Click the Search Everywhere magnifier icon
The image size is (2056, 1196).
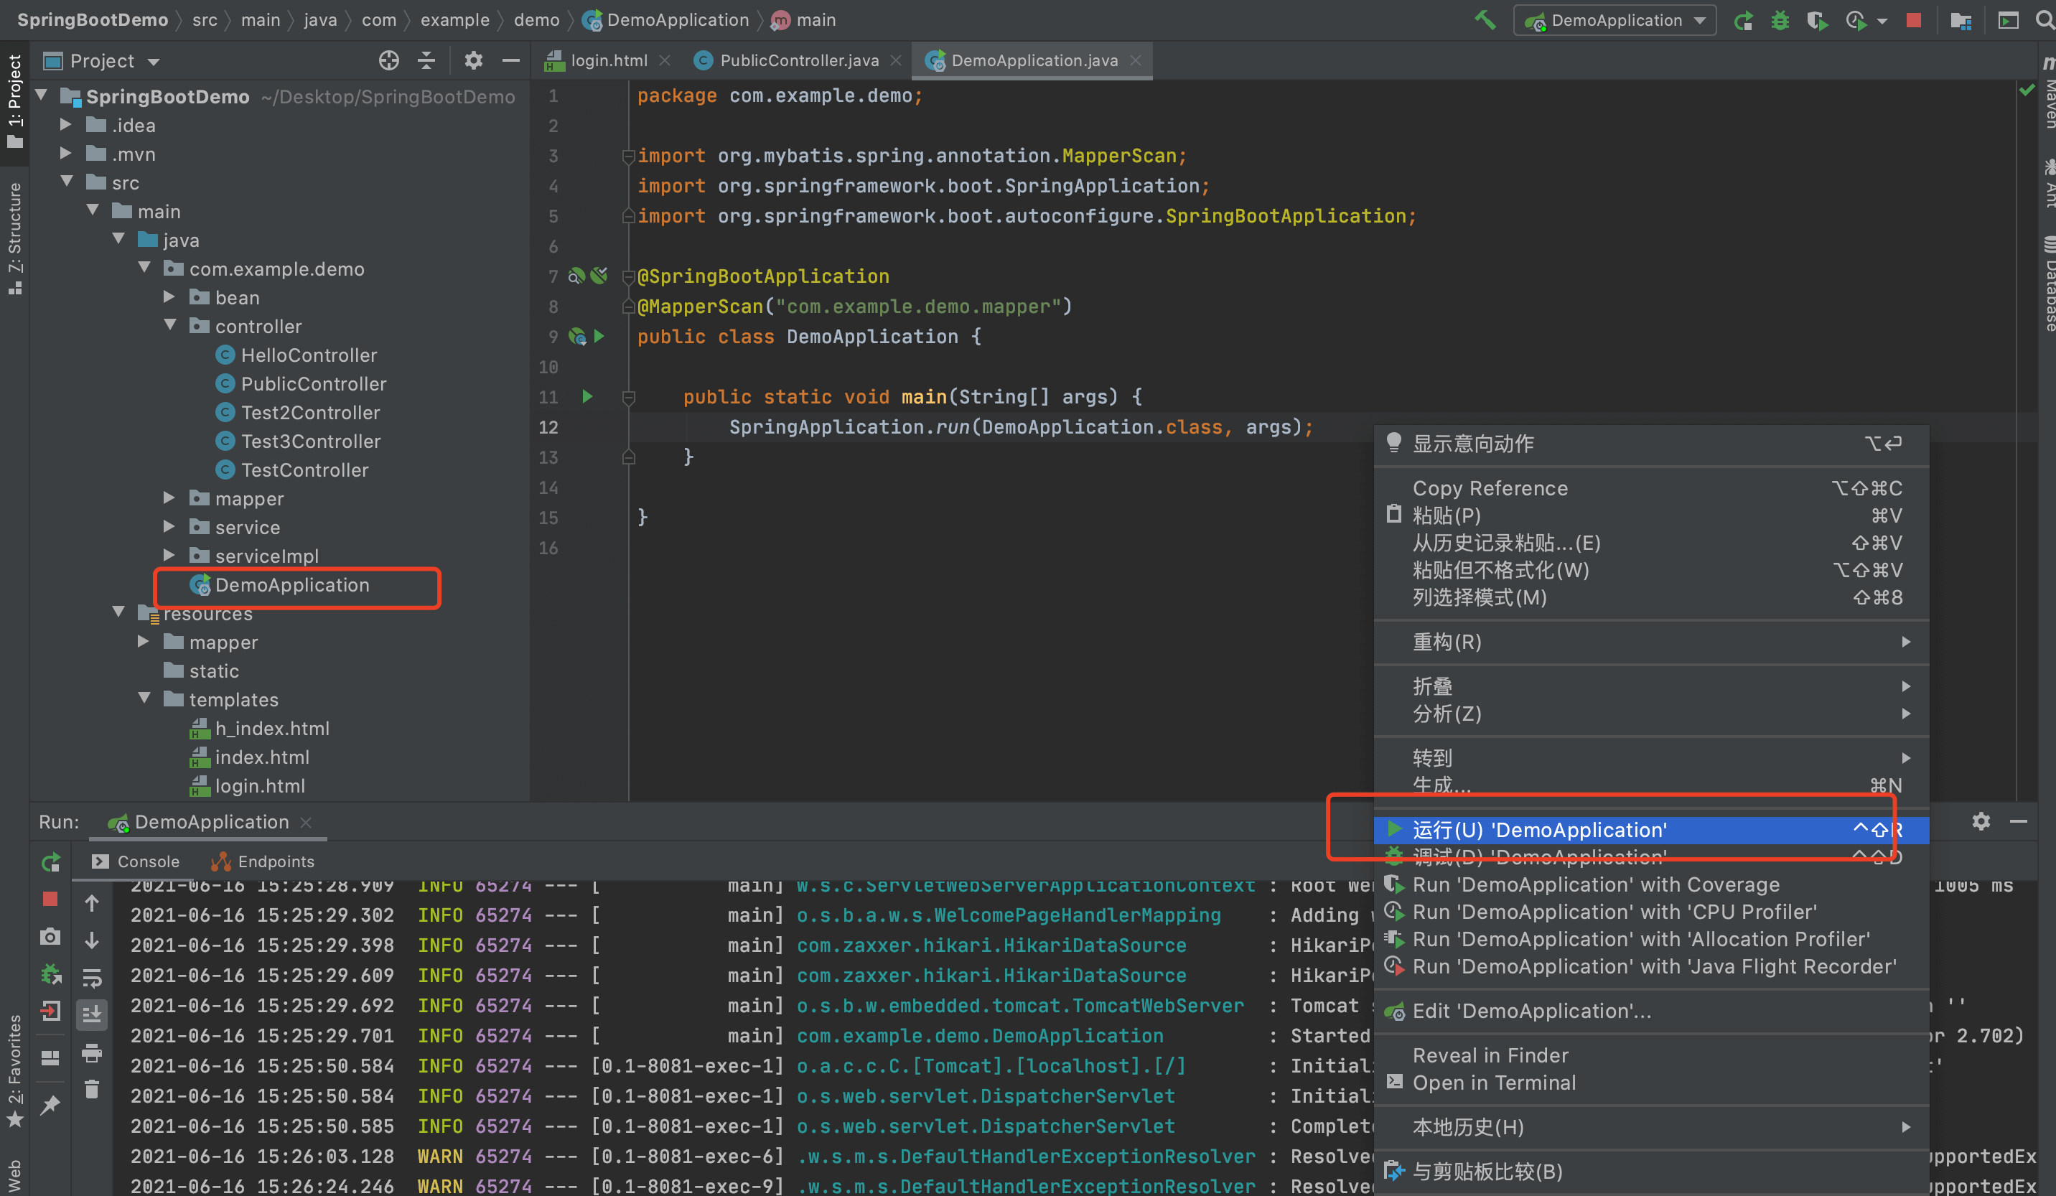[x=2045, y=20]
